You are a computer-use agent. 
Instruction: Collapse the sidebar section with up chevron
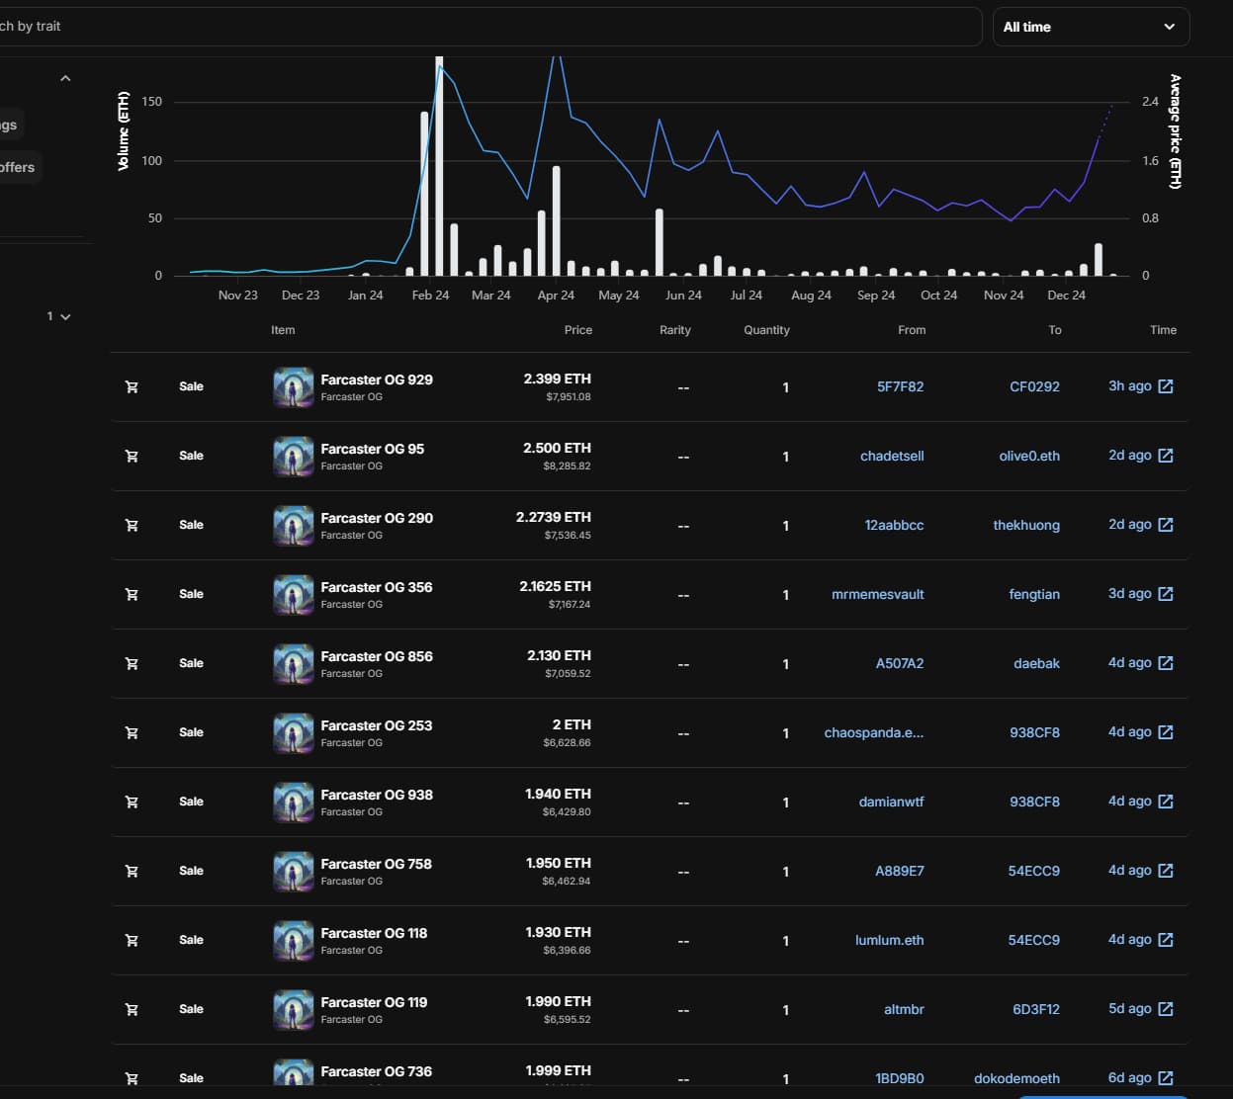click(65, 78)
